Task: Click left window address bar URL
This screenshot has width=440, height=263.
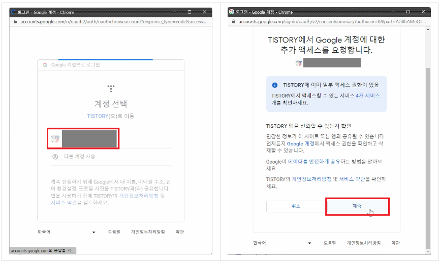Action: [113, 22]
